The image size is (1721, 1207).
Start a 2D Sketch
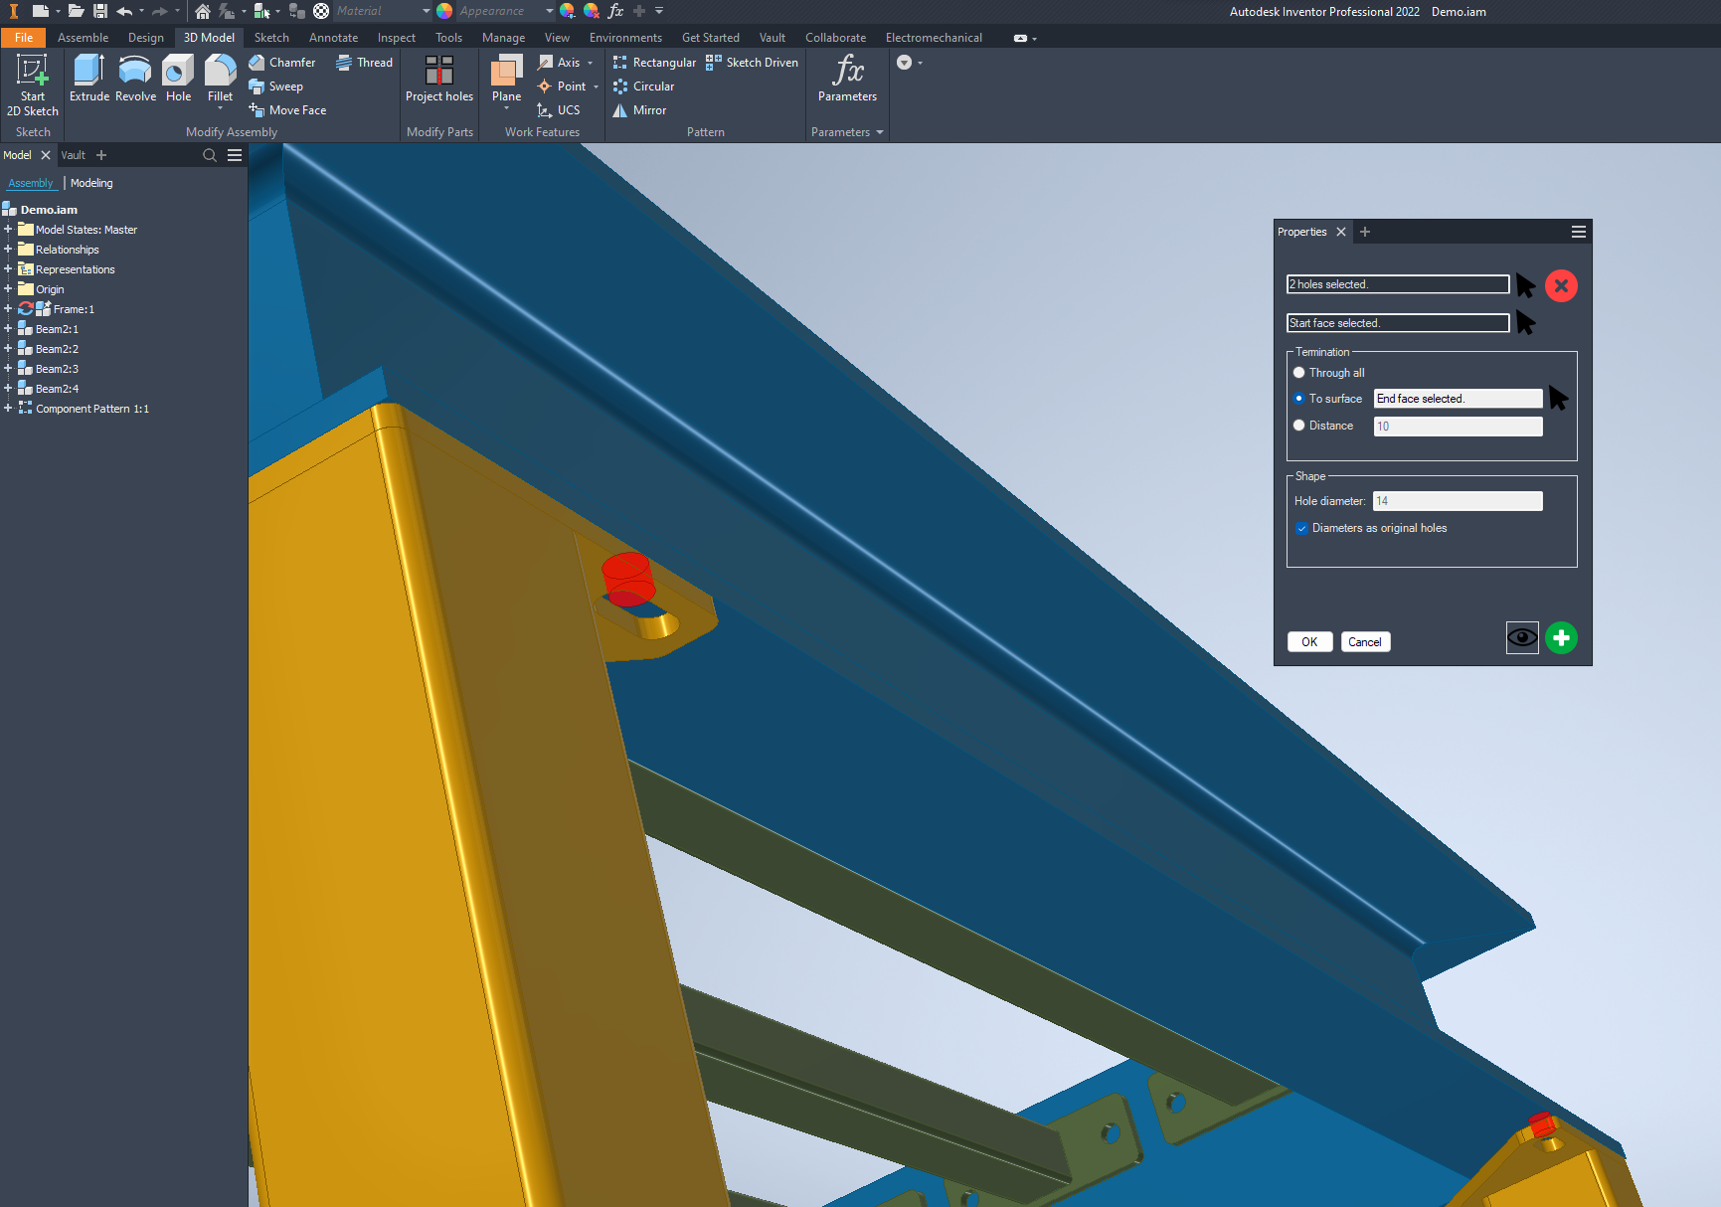[33, 86]
